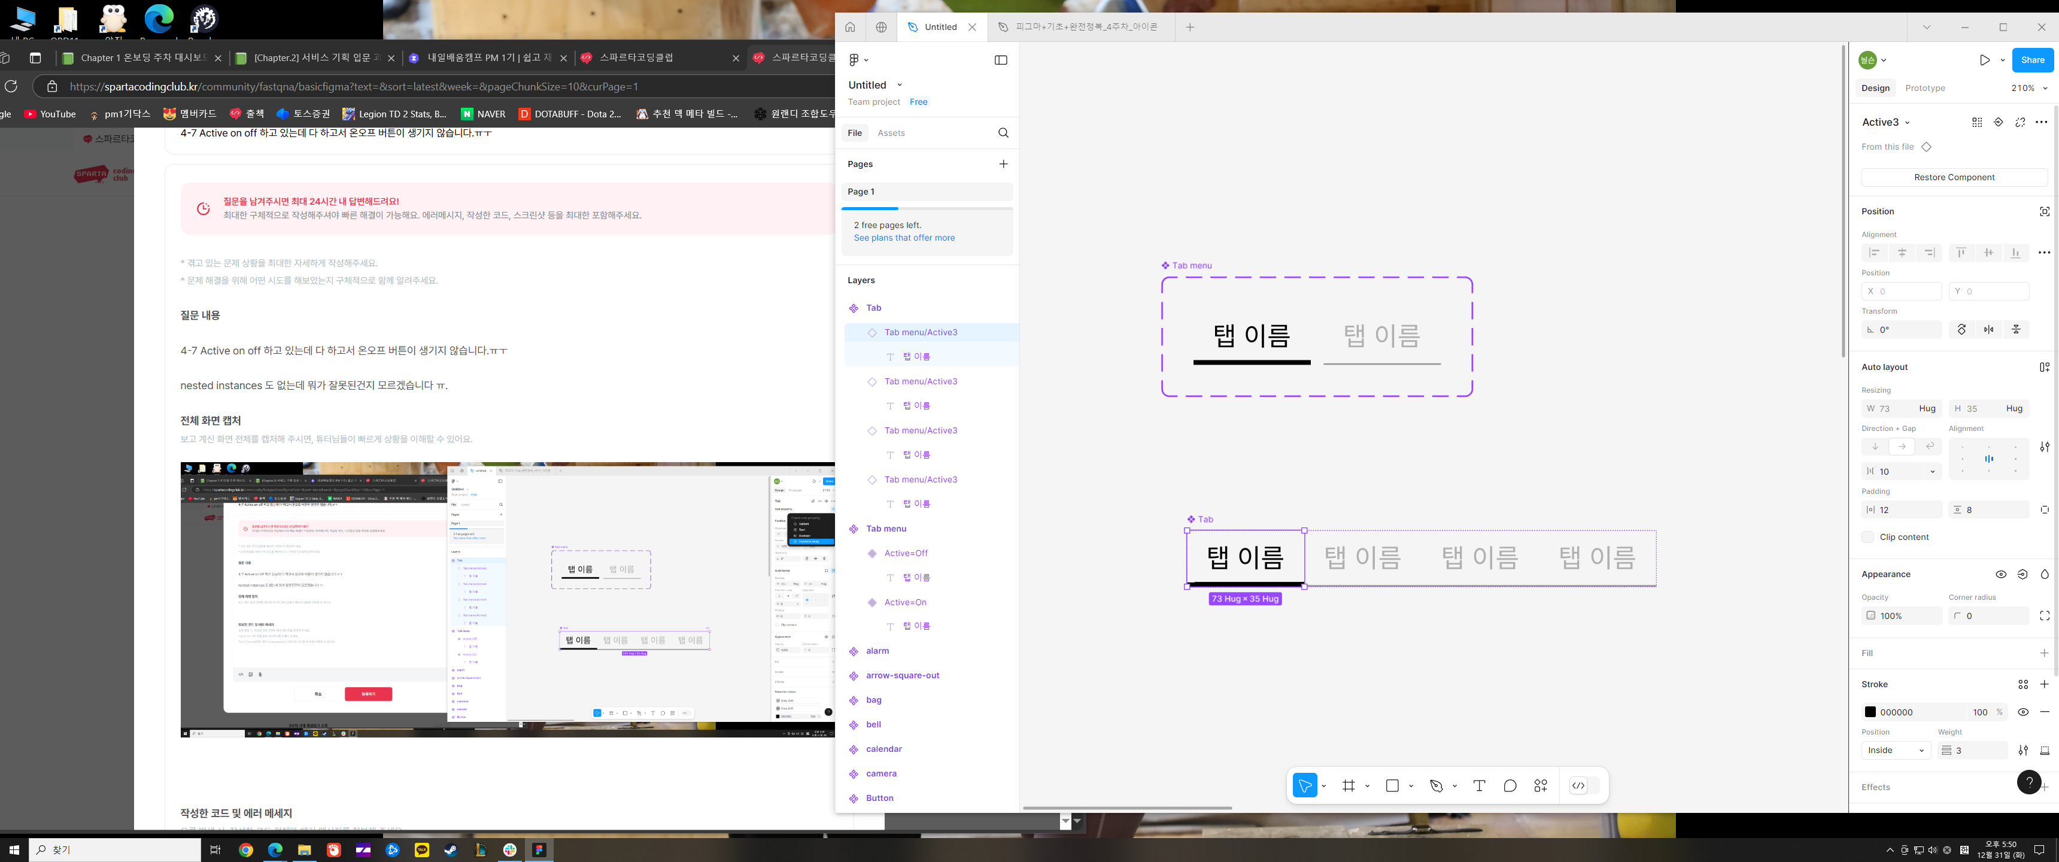Click the Share button

2032,60
